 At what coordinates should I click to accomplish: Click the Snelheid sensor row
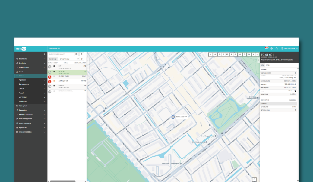tap(279, 107)
